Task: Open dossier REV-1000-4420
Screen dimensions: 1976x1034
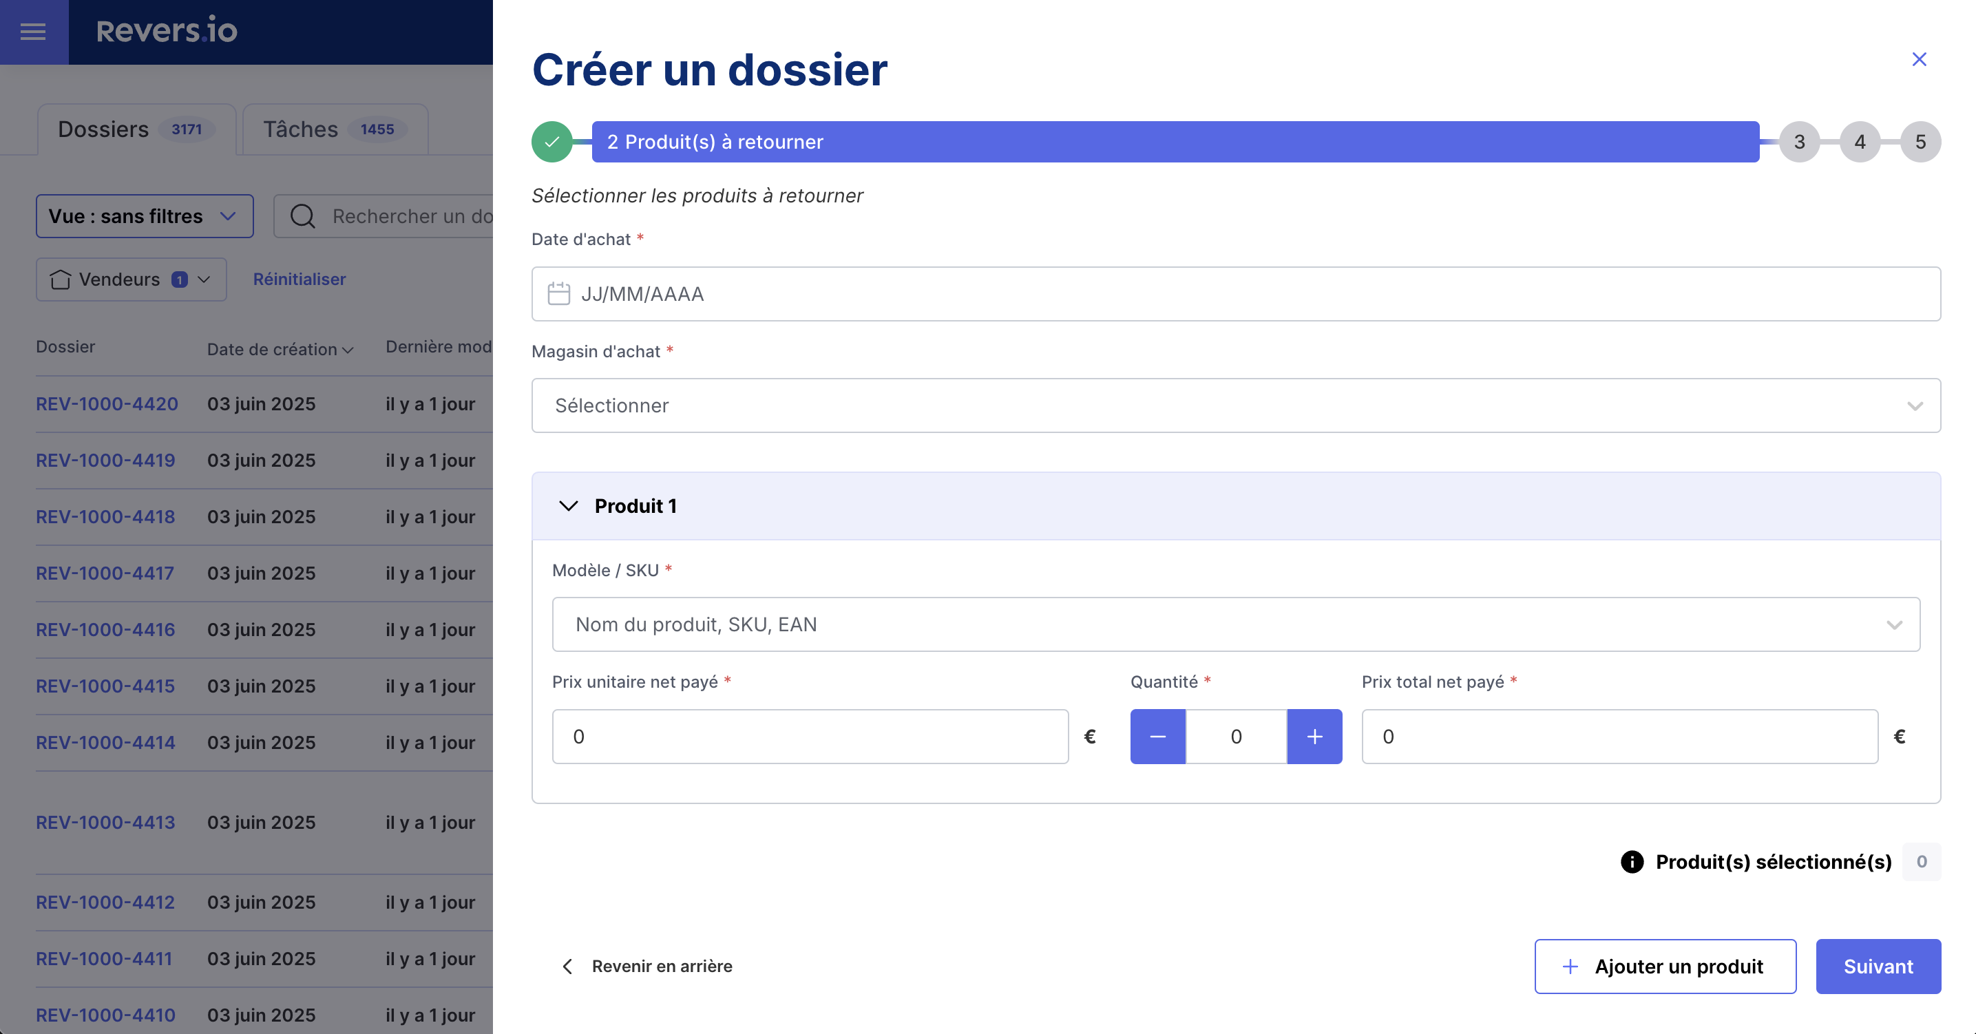Action: coord(107,403)
